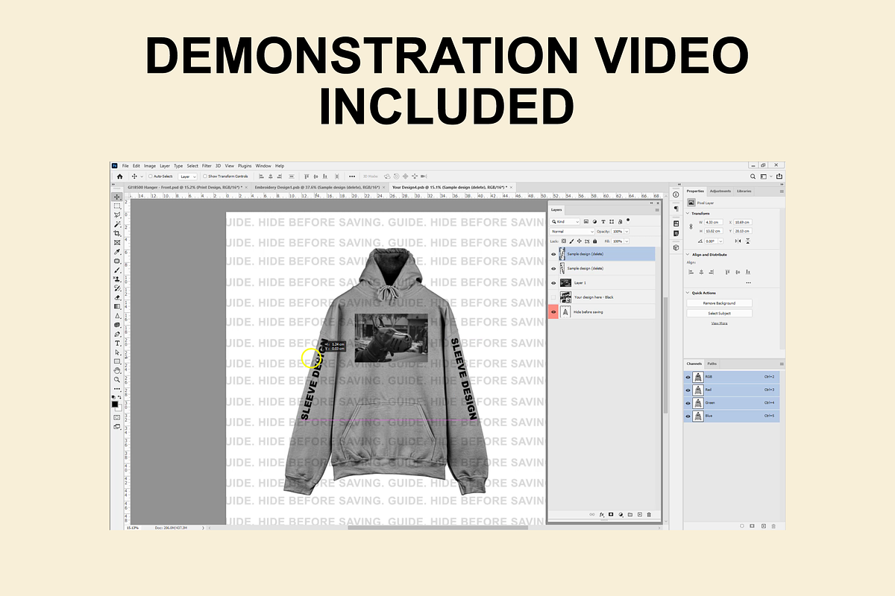Show the Your design here - Black layer
The width and height of the screenshot is (895, 596).
click(x=553, y=297)
